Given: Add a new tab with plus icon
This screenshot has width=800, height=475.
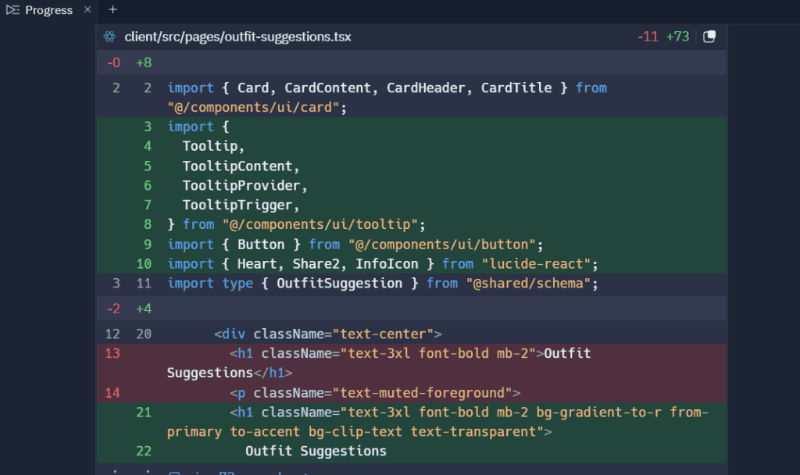Looking at the screenshot, I should (112, 9).
